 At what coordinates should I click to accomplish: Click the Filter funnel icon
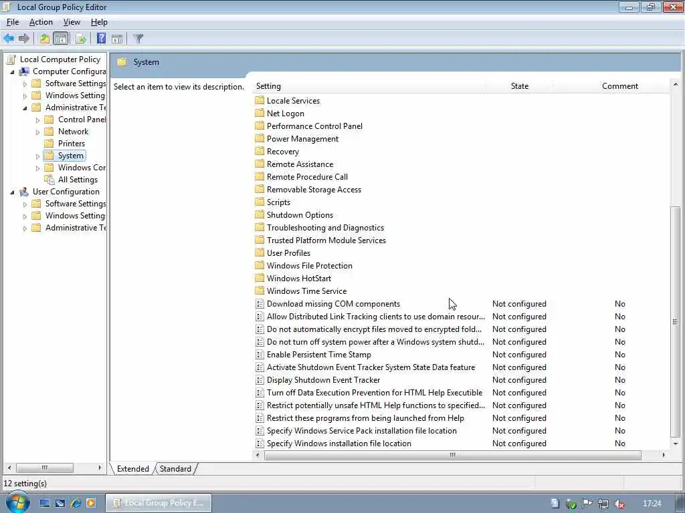pos(138,38)
